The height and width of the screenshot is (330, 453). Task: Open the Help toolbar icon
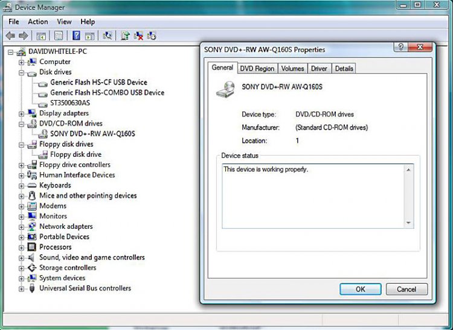[76, 36]
